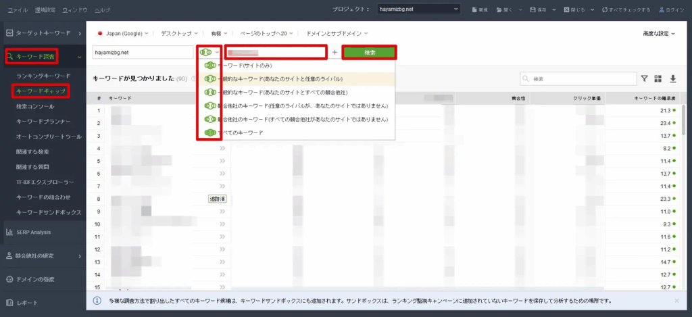
Task: Click the filter funnel icon
Action: [x=645, y=79]
